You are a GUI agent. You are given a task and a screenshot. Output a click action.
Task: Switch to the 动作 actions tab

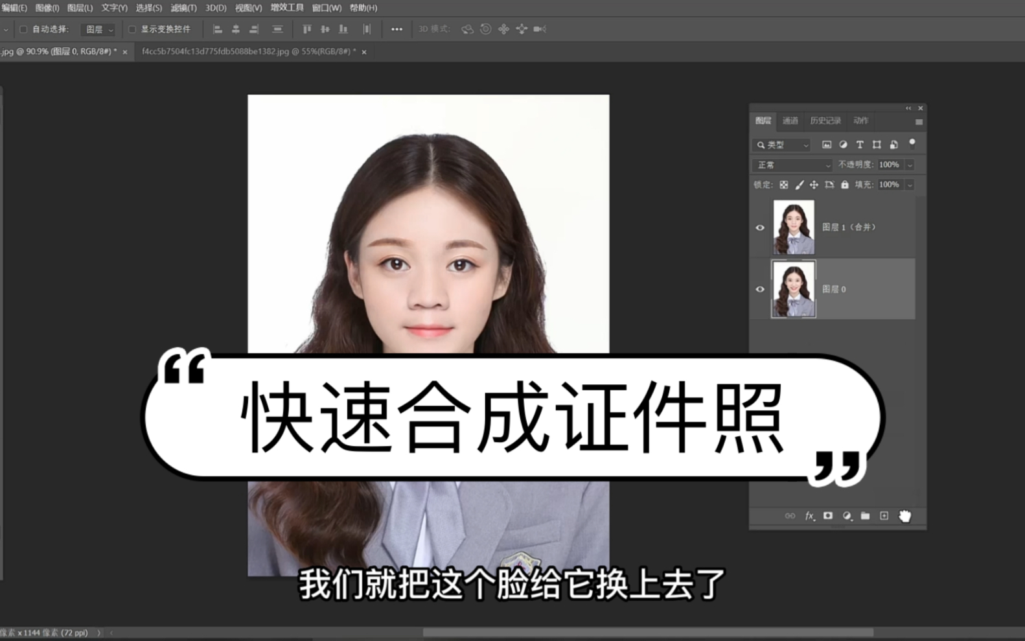860,121
